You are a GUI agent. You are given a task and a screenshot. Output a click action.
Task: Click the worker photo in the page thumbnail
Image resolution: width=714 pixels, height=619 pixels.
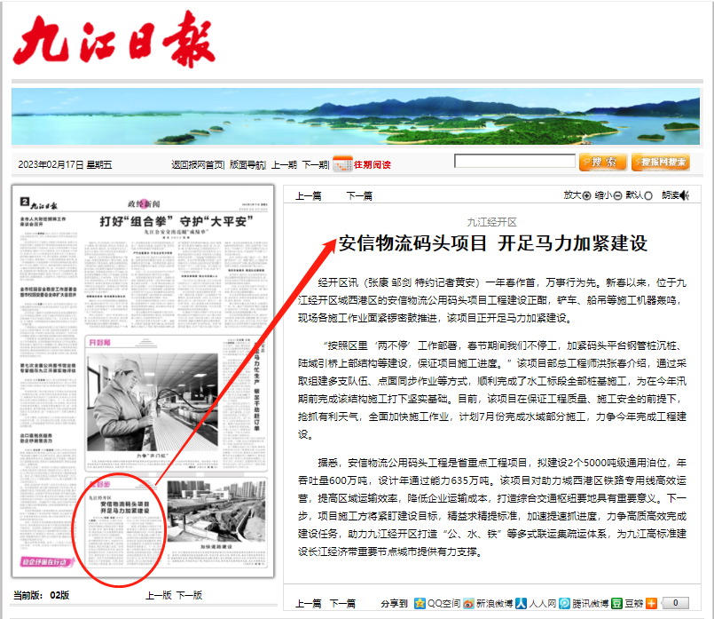153,402
